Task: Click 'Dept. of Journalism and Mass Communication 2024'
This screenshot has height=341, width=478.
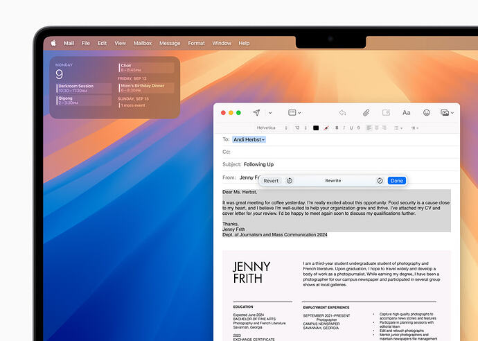Action: (x=274, y=235)
